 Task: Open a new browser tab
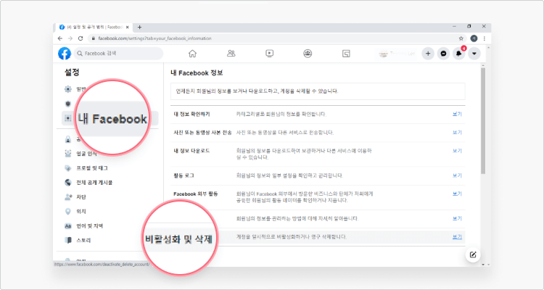139,27
